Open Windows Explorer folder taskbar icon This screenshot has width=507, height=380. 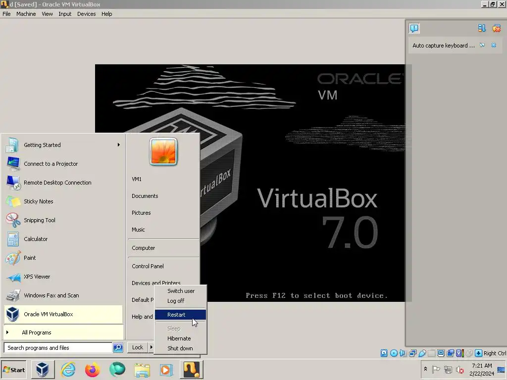click(x=142, y=370)
